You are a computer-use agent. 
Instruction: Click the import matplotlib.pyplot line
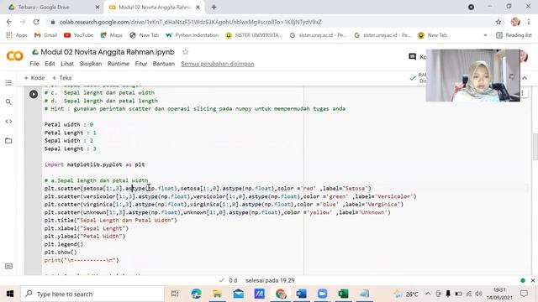point(94,164)
